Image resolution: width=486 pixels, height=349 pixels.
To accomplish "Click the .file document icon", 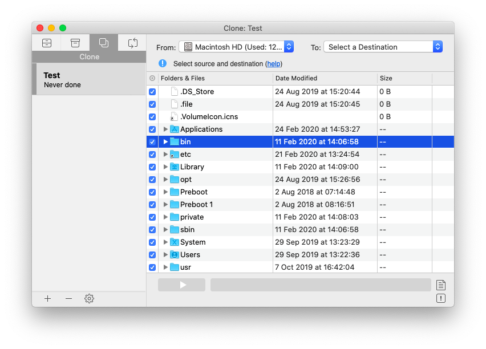I will [175, 104].
